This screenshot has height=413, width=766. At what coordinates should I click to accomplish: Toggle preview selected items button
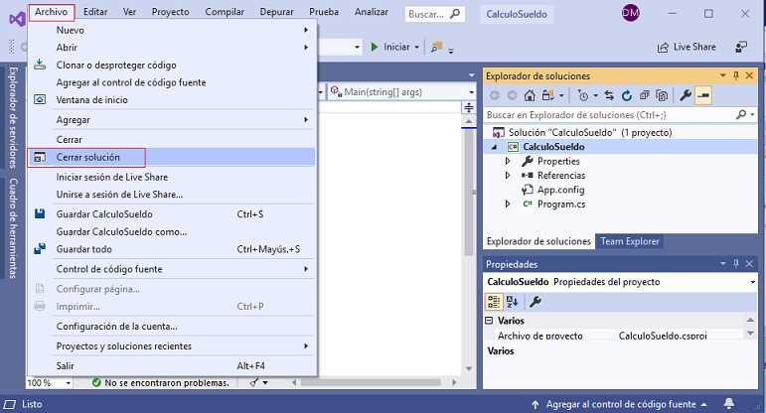coord(703,95)
